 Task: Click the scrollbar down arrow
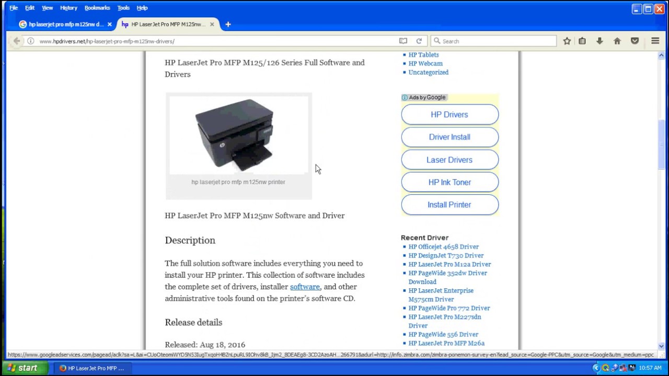pos(661,346)
